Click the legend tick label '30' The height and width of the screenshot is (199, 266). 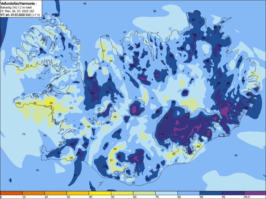(68, 197)
